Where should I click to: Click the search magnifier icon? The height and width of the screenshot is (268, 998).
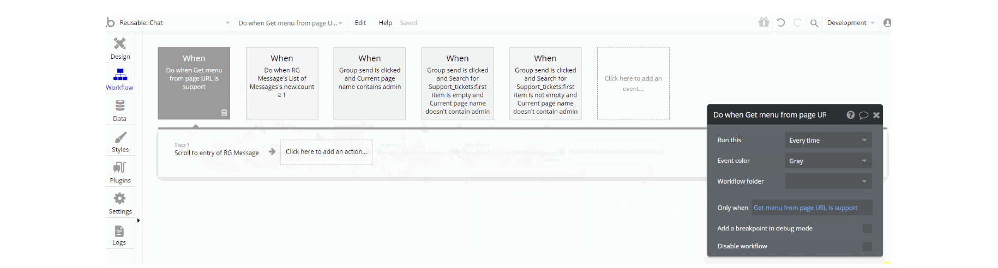click(x=814, y=23)
